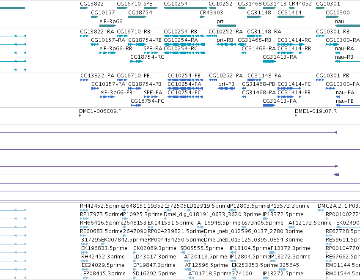This screenshot has width=360, height=280.
Task: Select the SD05555.5prime EST label
Action: click(202, 248)
